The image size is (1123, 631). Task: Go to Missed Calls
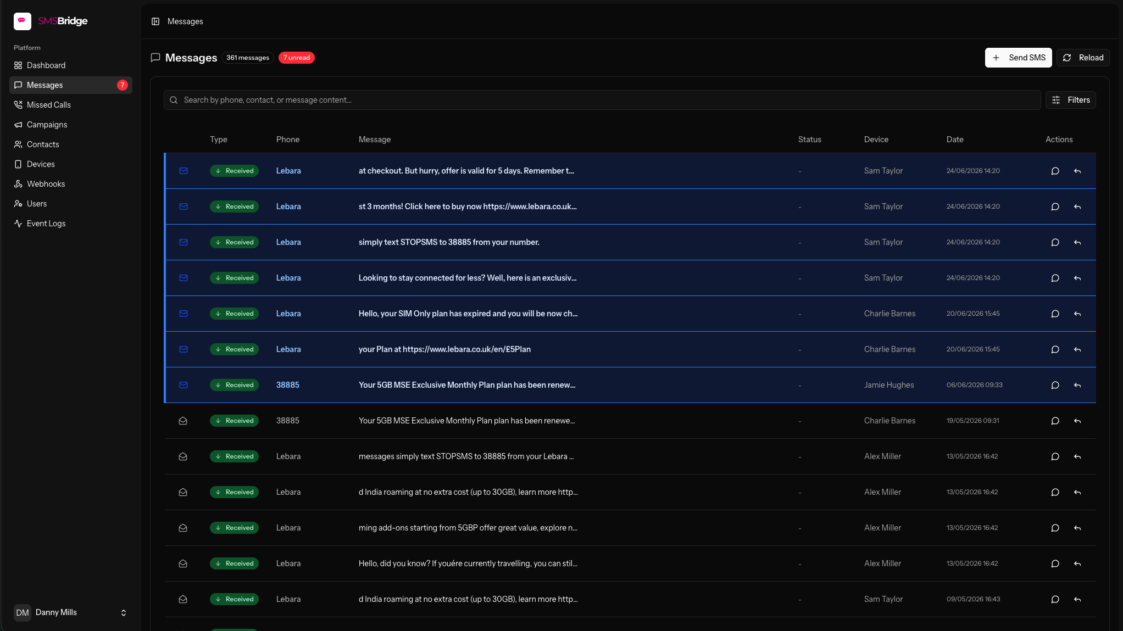pos(71,105)
